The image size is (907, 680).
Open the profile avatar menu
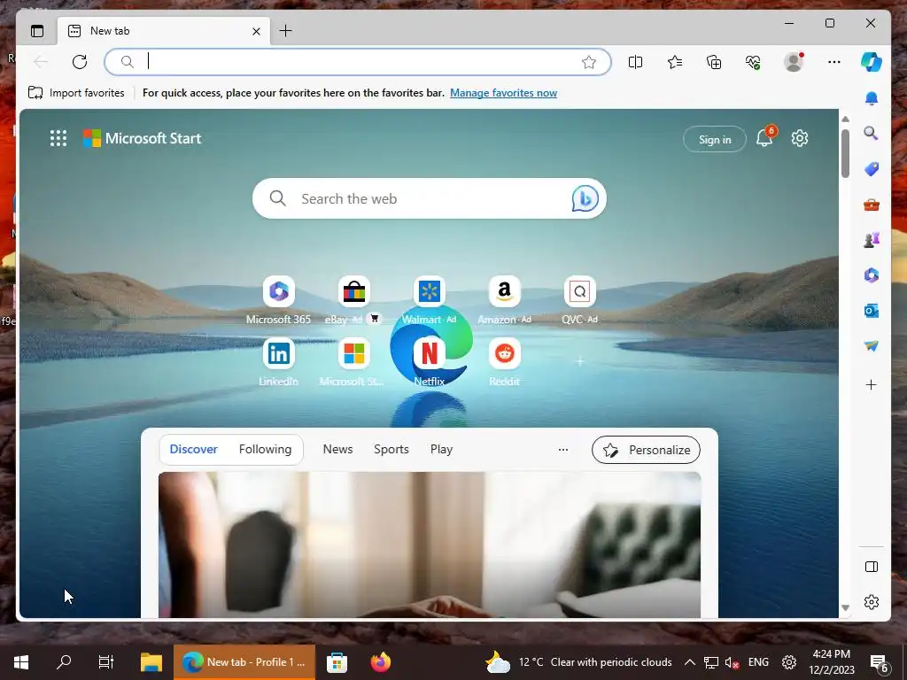tap(794, 62)
